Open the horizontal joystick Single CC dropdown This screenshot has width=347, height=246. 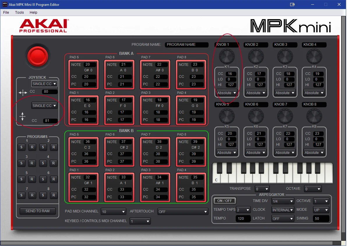[44, 84]
